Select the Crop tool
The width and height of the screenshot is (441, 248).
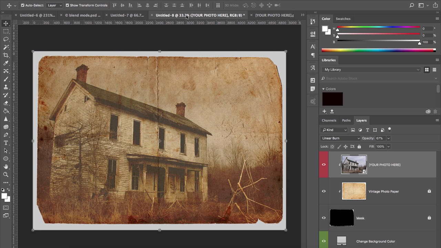click(6, 55)
